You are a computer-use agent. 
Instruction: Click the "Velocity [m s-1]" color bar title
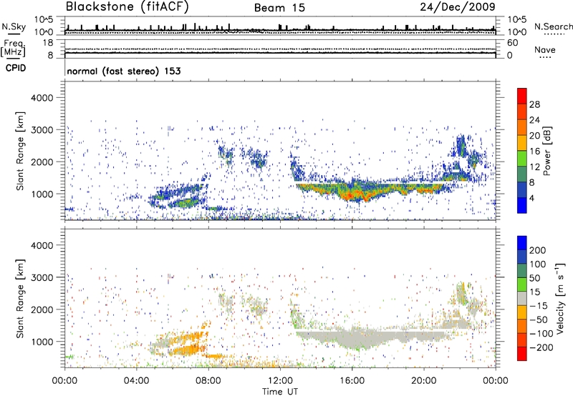tap(560, 298)
